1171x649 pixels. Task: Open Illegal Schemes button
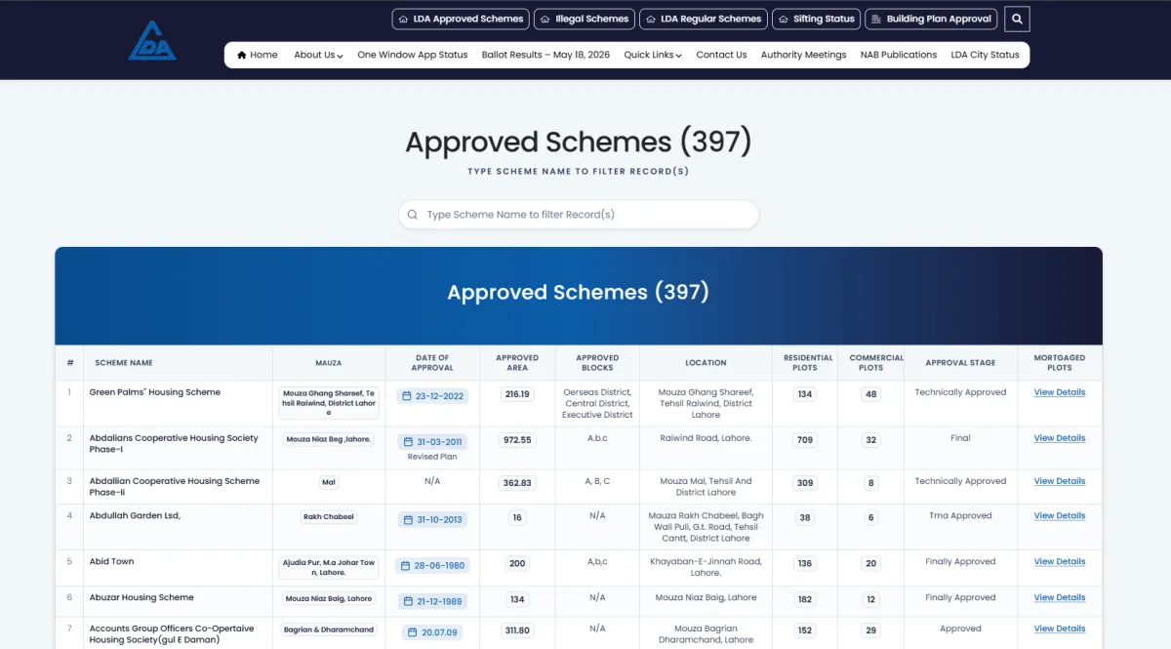[x=585, y=19]
